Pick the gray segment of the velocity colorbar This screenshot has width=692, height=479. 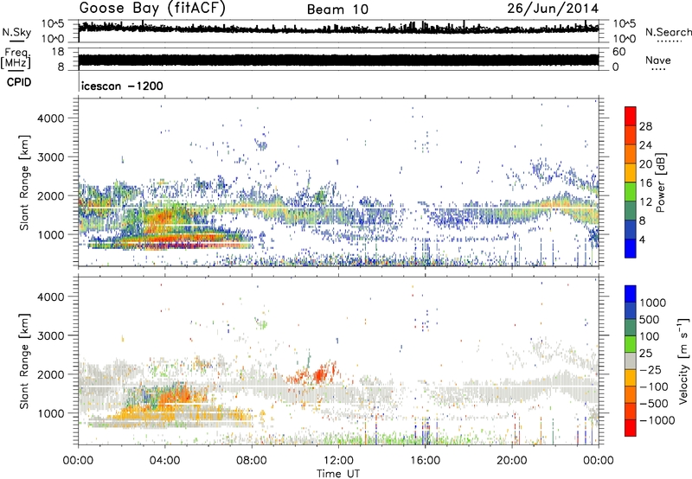(631, 361)
